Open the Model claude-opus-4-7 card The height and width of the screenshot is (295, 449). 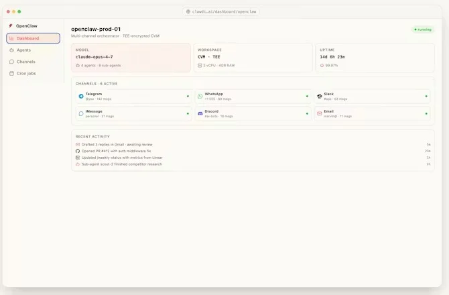pos(131,58)
